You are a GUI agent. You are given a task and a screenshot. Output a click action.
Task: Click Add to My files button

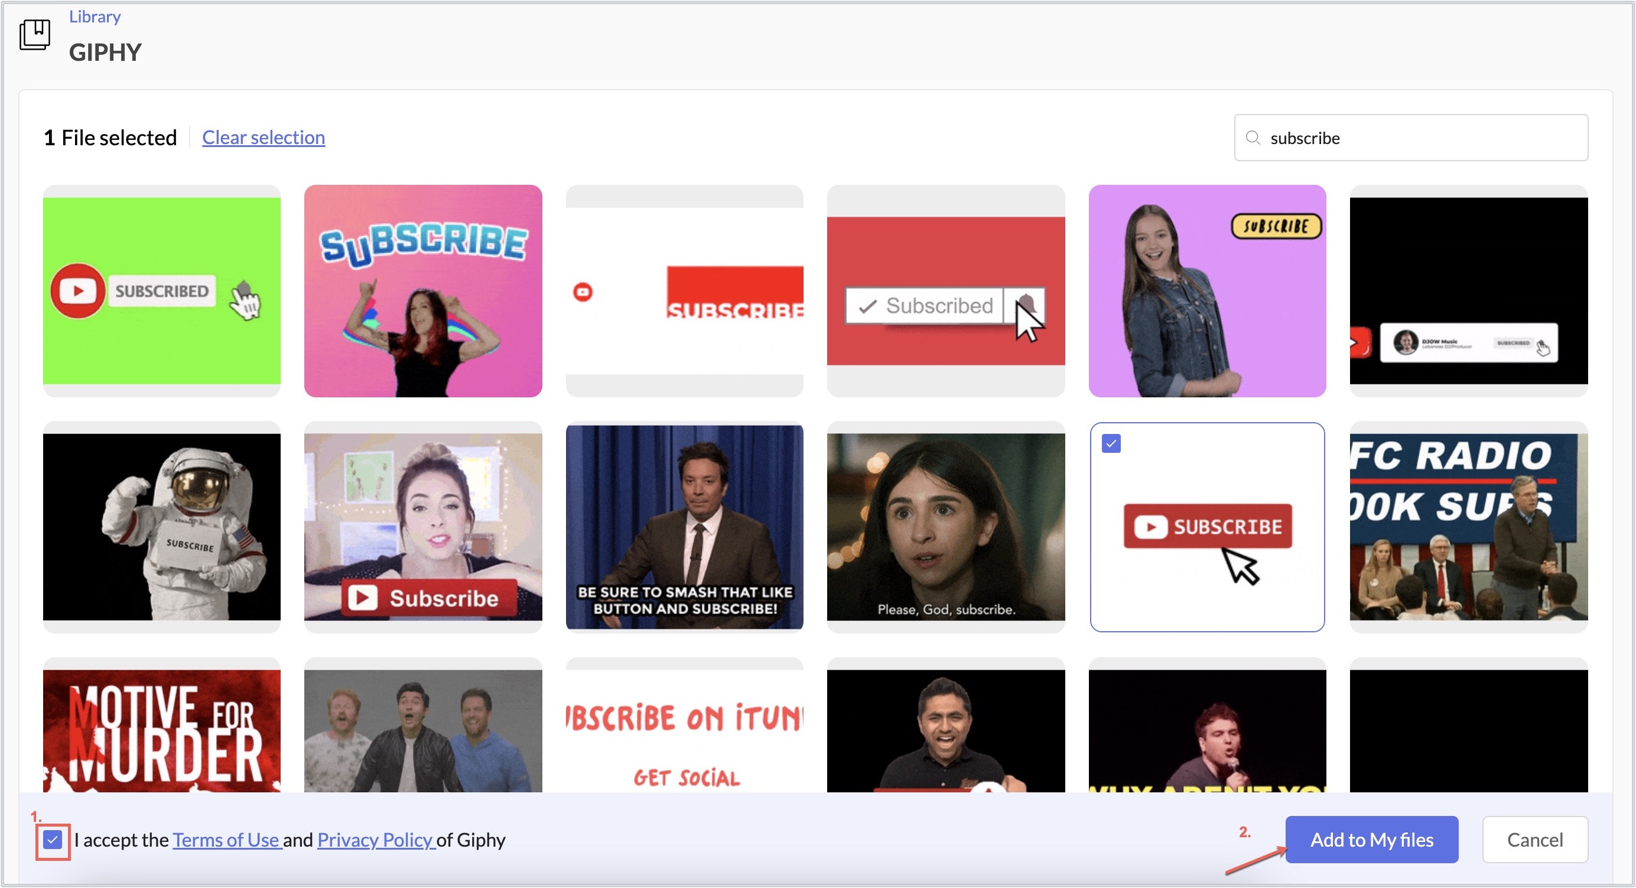click(1372, 839)
